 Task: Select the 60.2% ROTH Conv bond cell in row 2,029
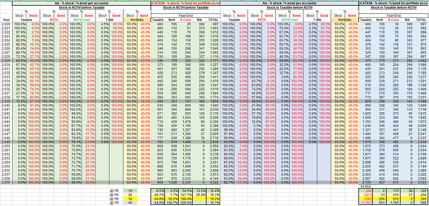297,60
